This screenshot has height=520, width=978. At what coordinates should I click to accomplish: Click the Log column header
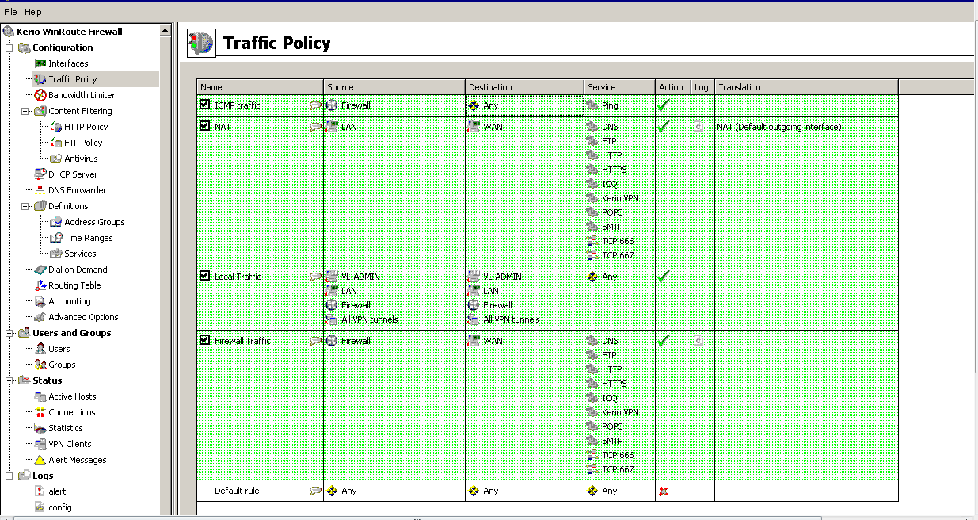702,87
